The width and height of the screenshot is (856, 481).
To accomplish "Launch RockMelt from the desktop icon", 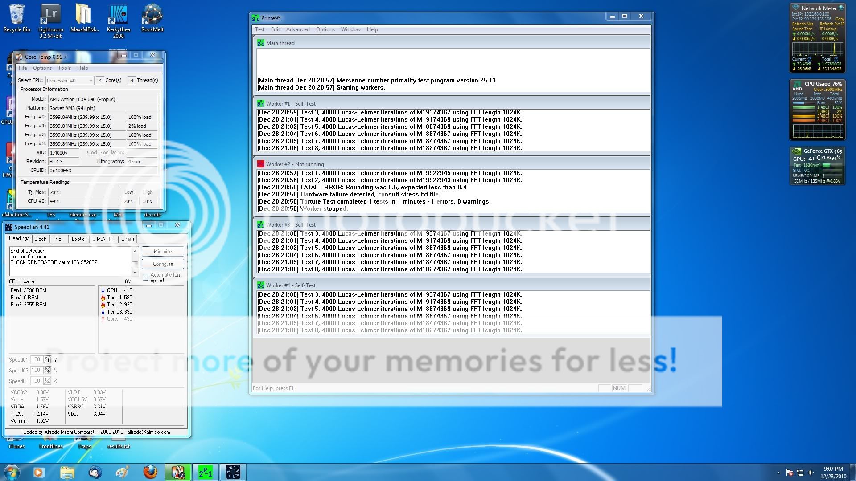I will click(x=152, y=18).
